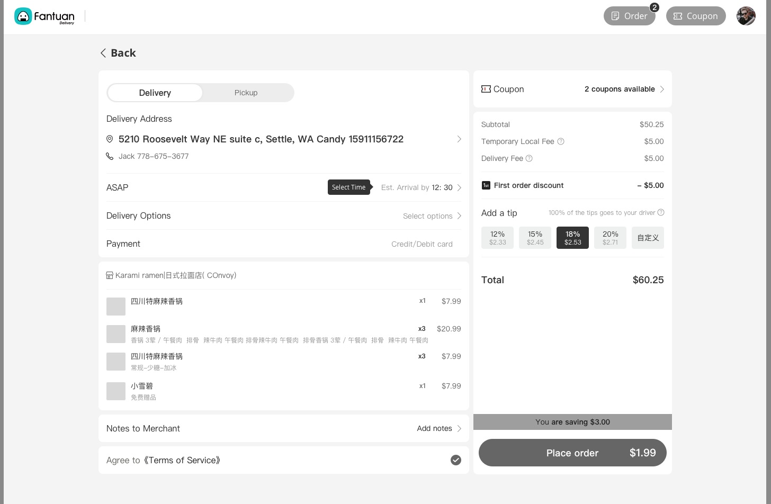Click the store icon beside Karami ramen
Screen dimensions: 771x504
point(110,275)
